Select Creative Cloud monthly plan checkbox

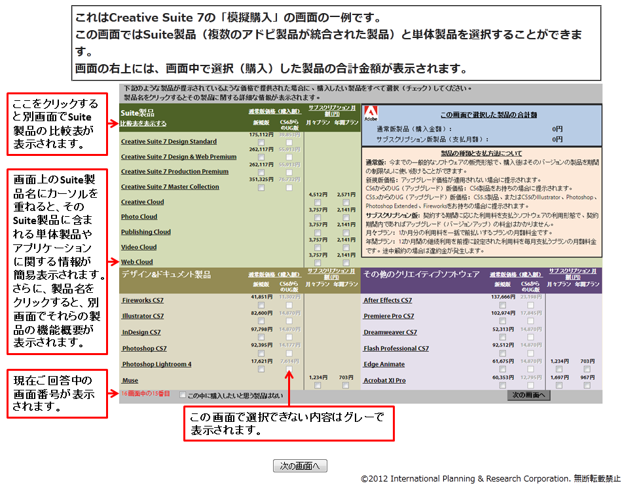[x=318, y=202]
